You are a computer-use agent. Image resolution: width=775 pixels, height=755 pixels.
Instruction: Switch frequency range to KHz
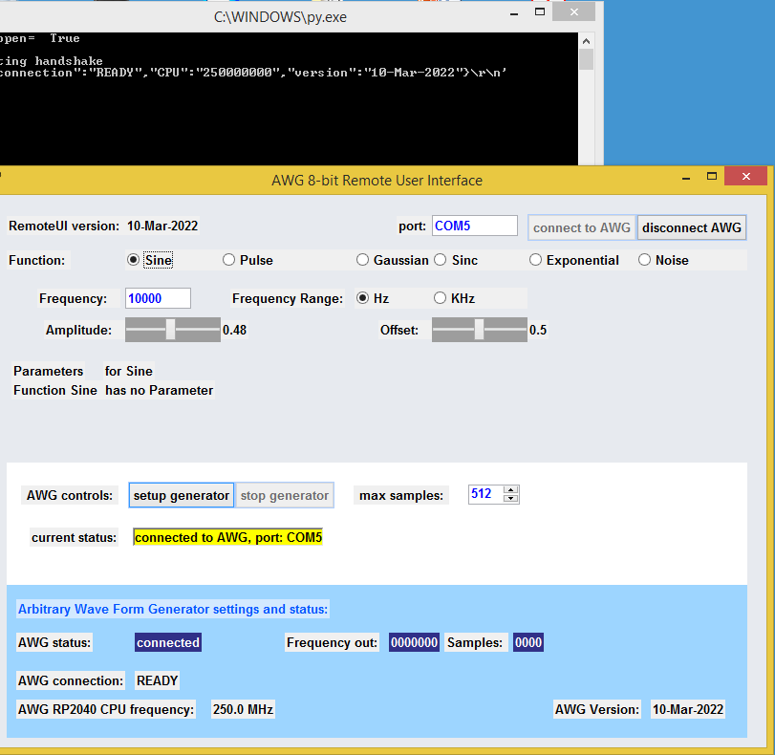441,298
